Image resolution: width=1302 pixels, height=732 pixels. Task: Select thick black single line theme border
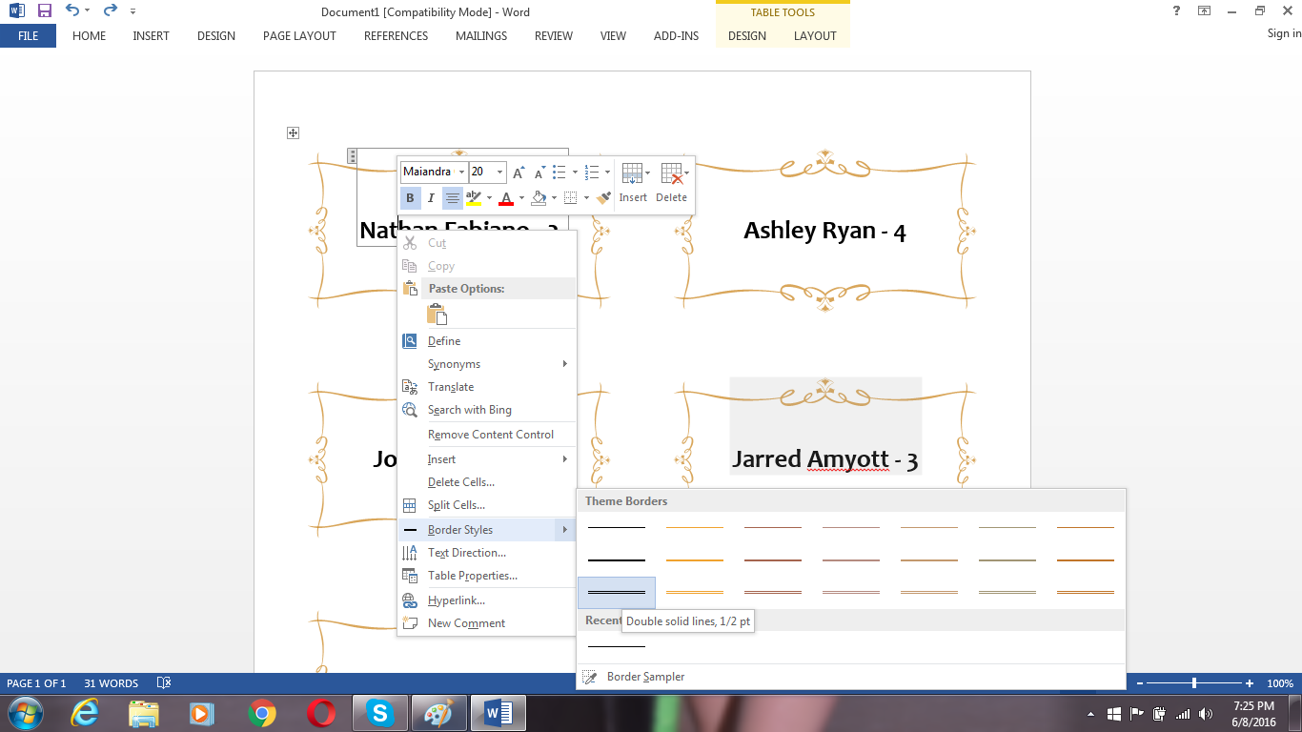point(617,560)
